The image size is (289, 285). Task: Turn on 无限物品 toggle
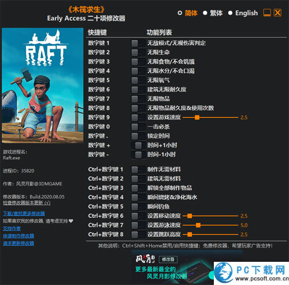coord(138,98)
